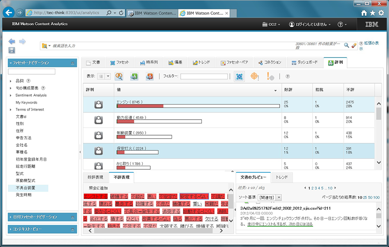Sort by the 不評 column header
Image resolution: width=389 pixels, height=247 pixels.
click(359, 90)
